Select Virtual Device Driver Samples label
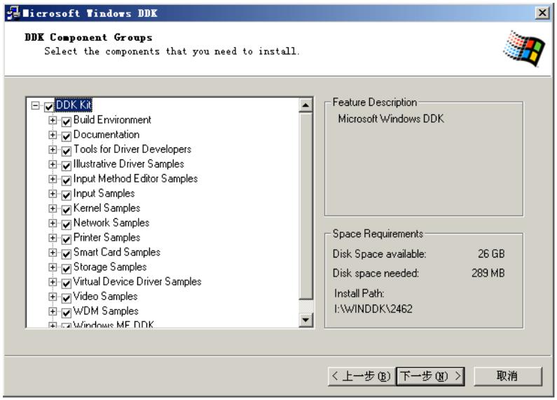Screen dimensions: 557x400 coord(137,281)
